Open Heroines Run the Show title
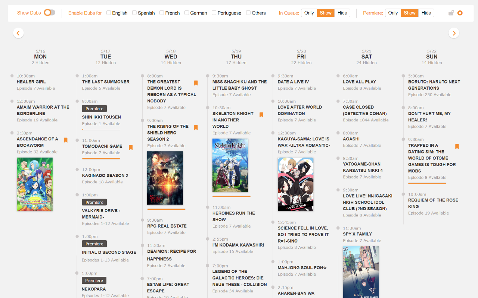 [x=234, y=216]
